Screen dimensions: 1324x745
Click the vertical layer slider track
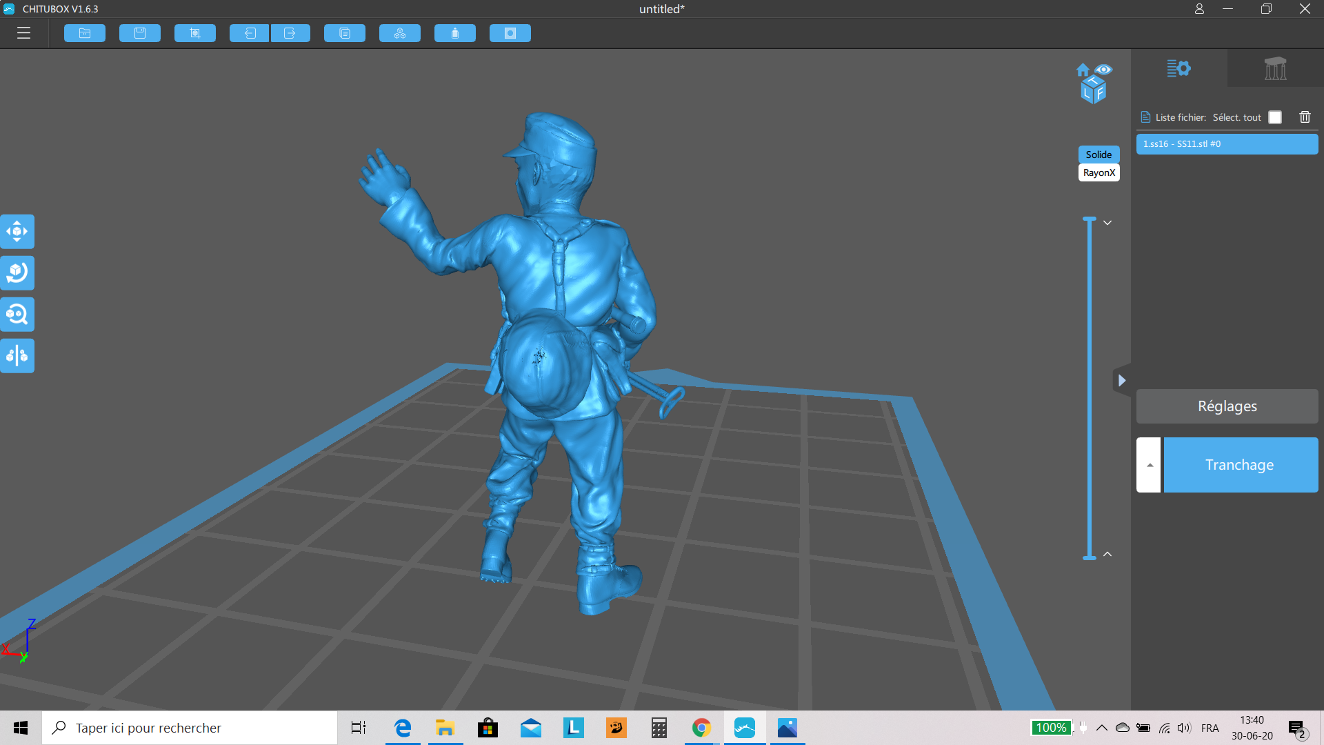pos(1090,386)
